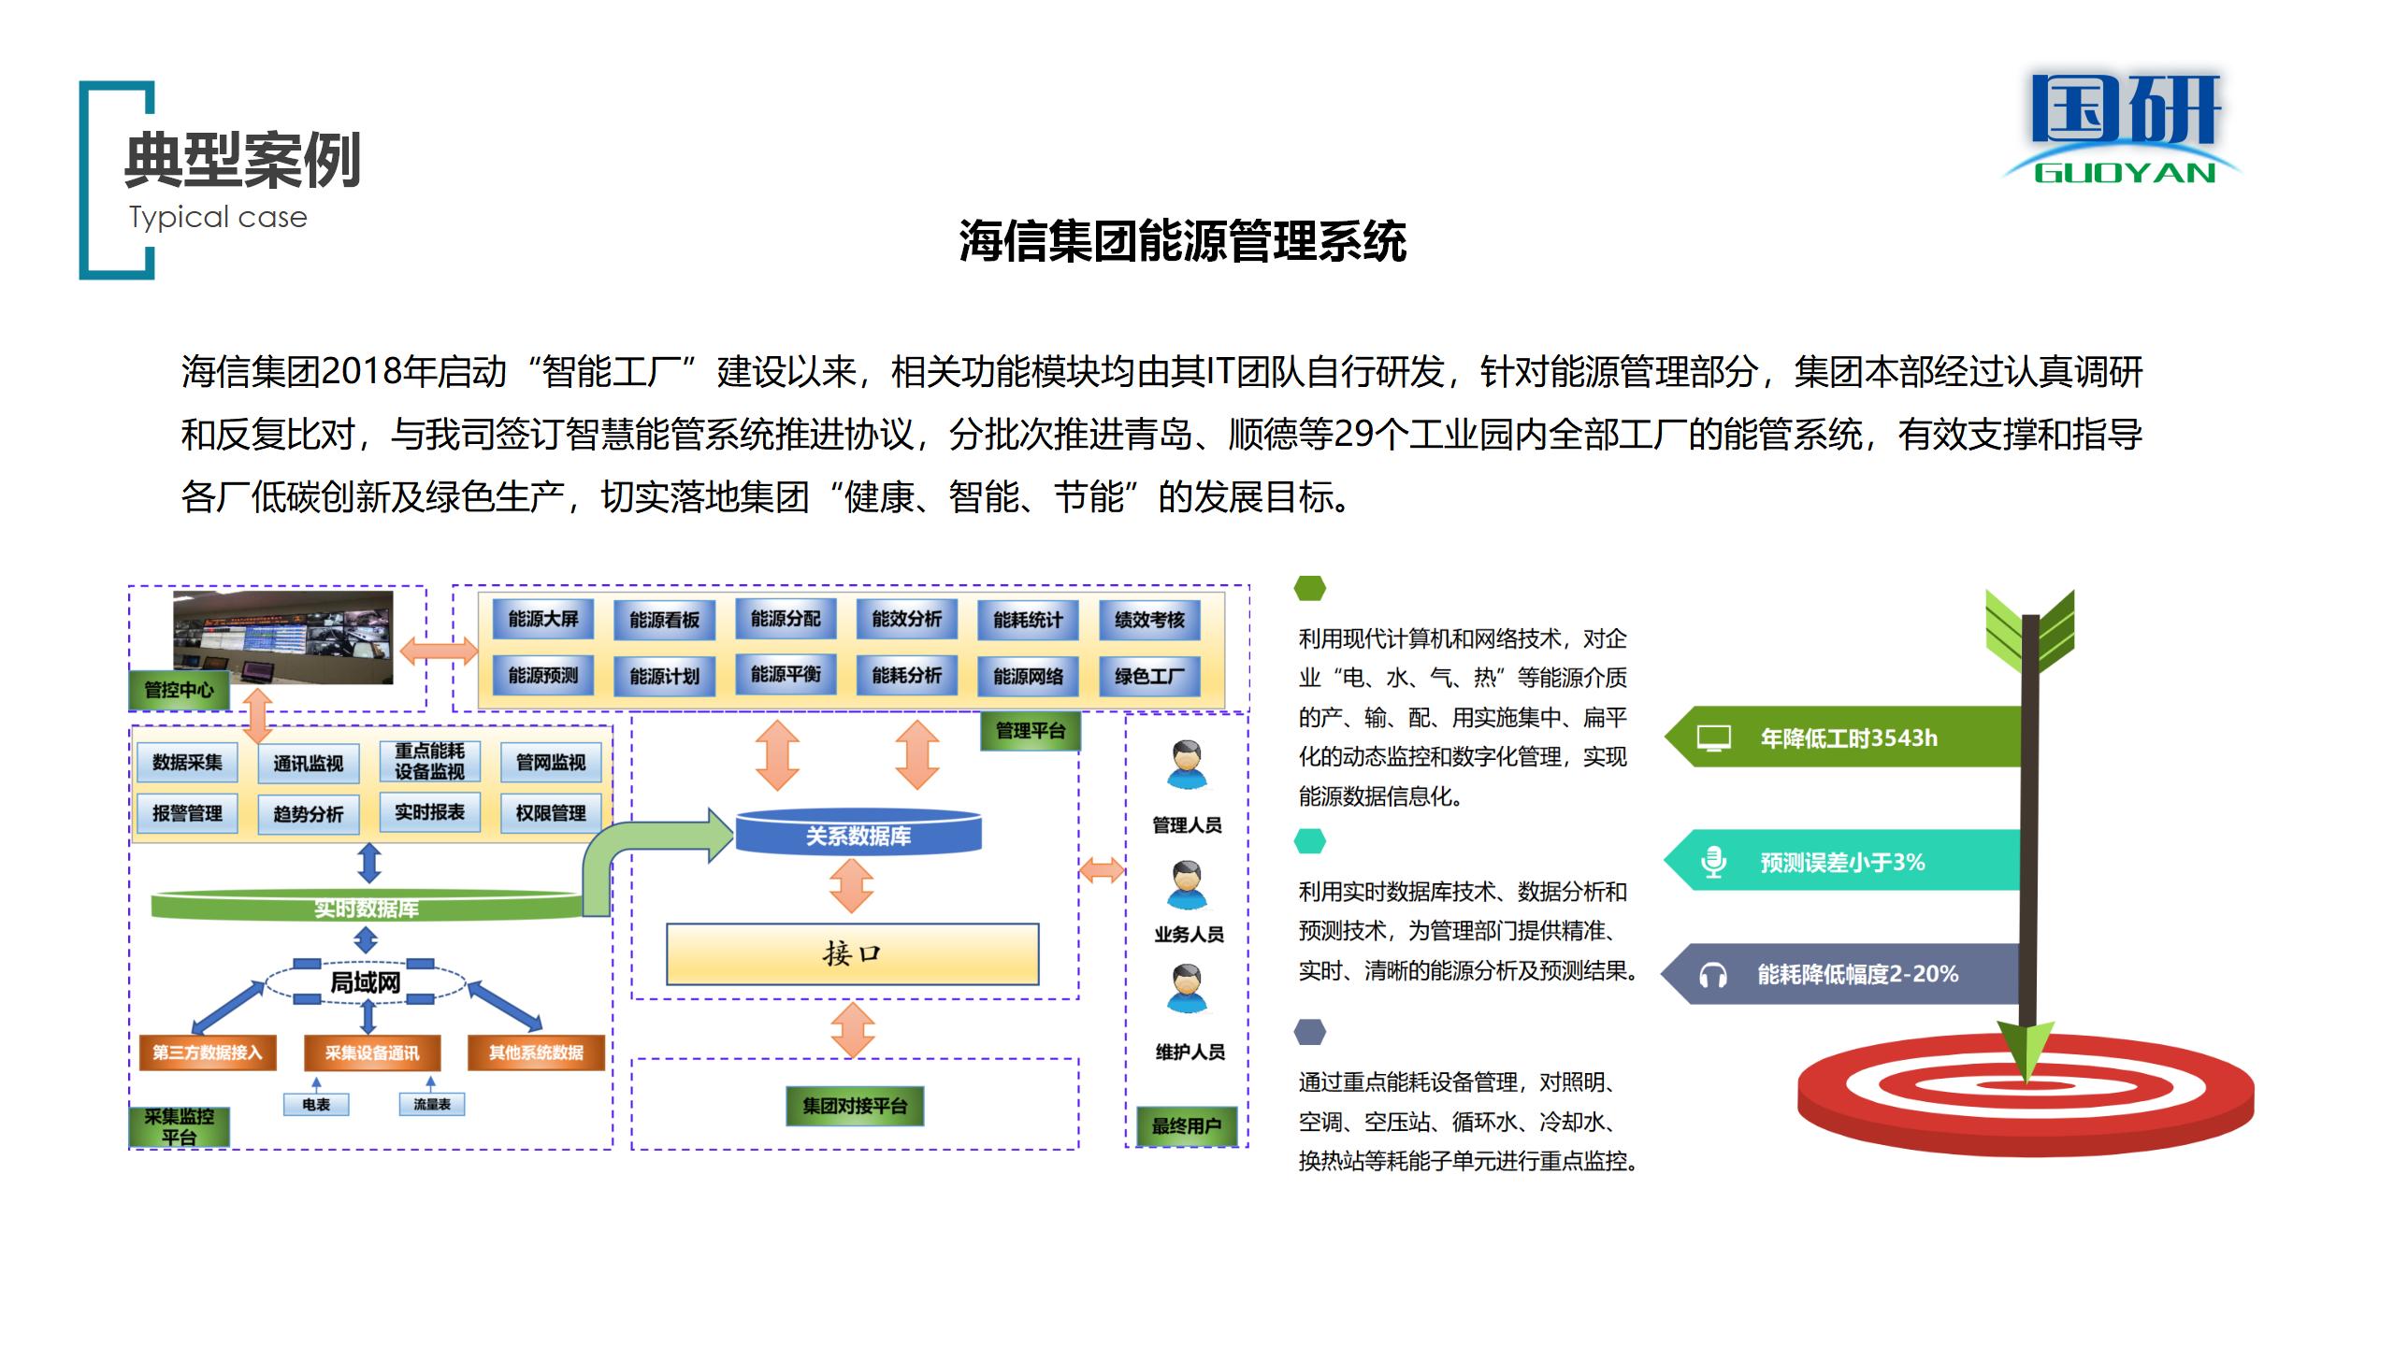Click the 最终用户 green label
The height and width of the screenshot is (1346, 2394).
click(x=1187, y=1126)
